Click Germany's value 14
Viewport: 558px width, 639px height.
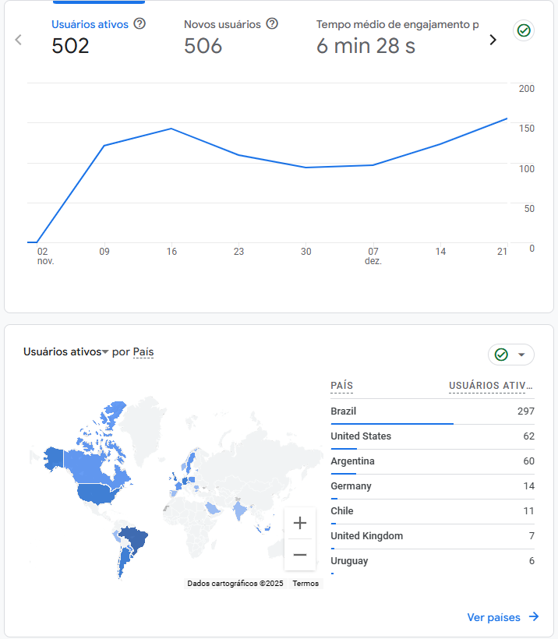click(528, 485)
